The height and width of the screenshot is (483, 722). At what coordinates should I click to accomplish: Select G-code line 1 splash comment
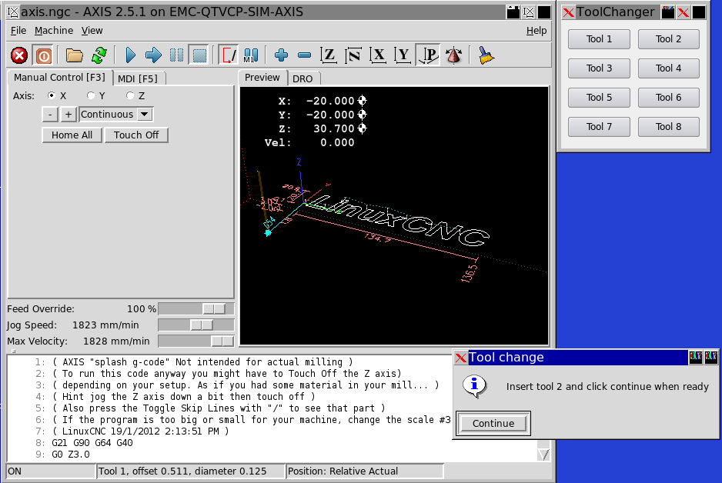202,362
